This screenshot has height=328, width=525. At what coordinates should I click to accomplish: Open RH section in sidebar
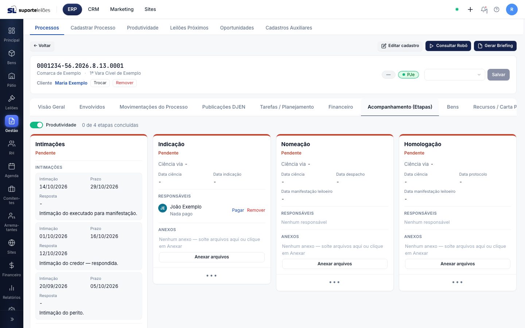pos(12,148)
